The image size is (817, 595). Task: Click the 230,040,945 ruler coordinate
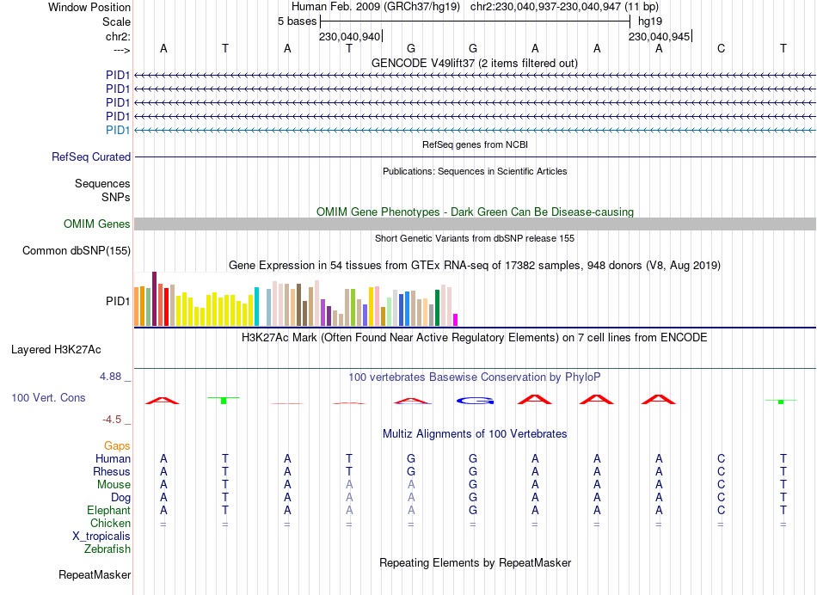tap(659, 36)
